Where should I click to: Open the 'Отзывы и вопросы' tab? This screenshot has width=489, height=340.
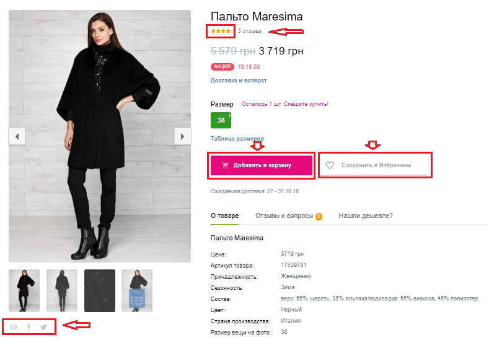pyautogui.click(x=288, y=216)
